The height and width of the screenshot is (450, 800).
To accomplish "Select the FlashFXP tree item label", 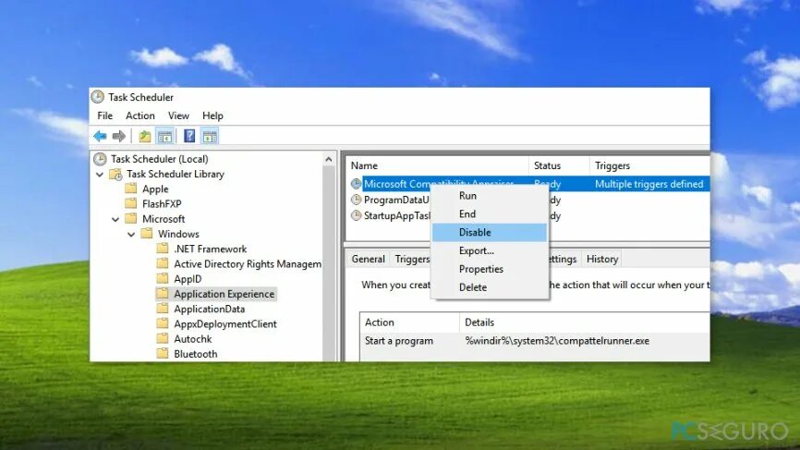I will 162,204.
